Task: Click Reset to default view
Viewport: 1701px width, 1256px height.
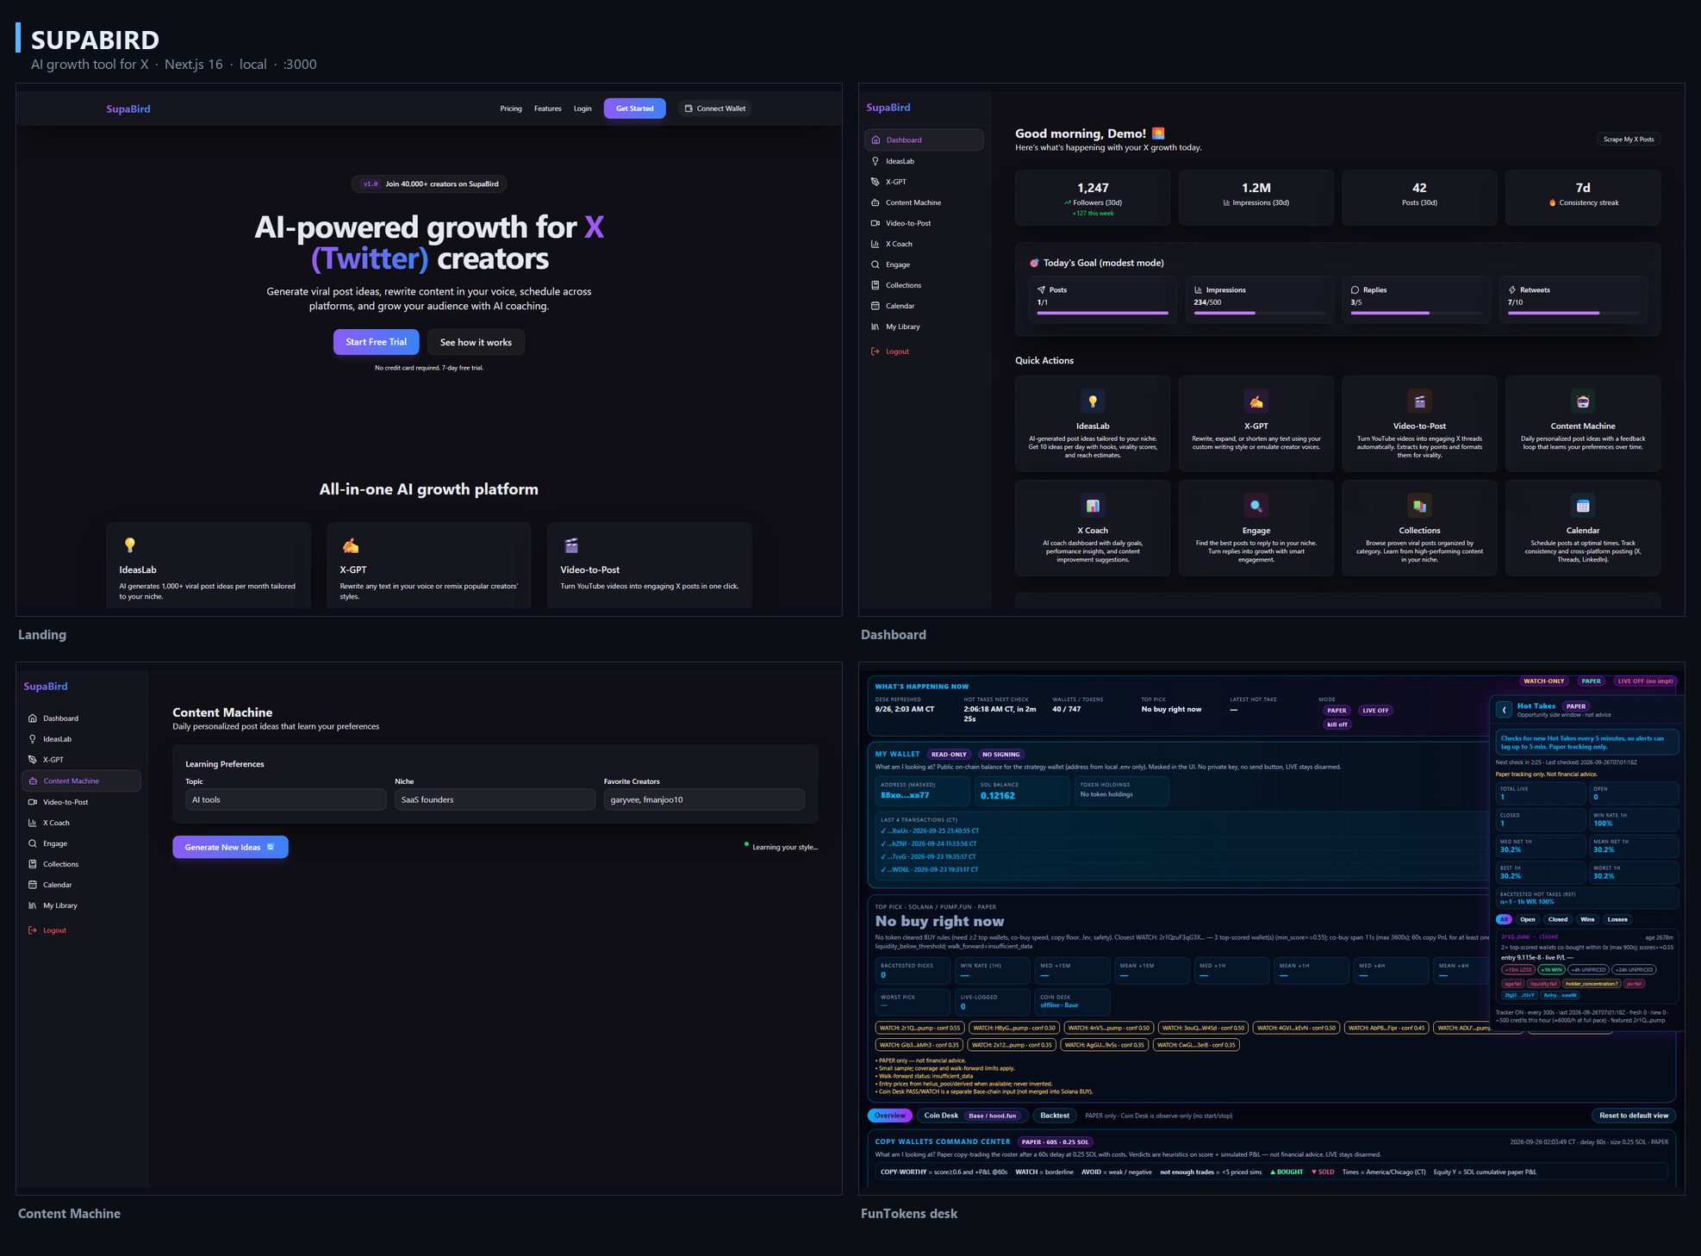Action: (1634, 1116)
